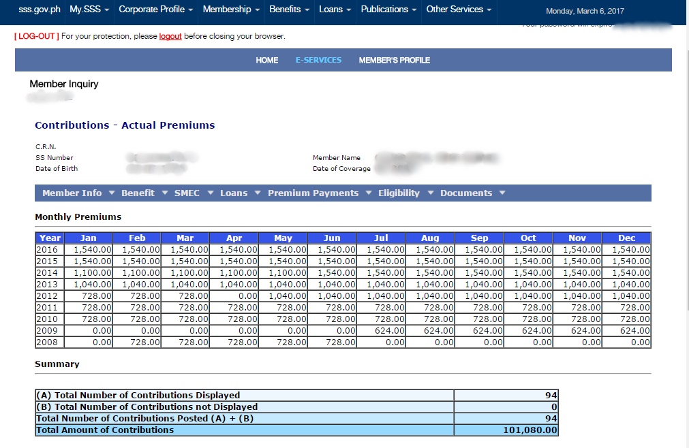This screenshot has width=689, height=448.
Task: Open the My.SSS menu
Action: [x=86, y=10]
